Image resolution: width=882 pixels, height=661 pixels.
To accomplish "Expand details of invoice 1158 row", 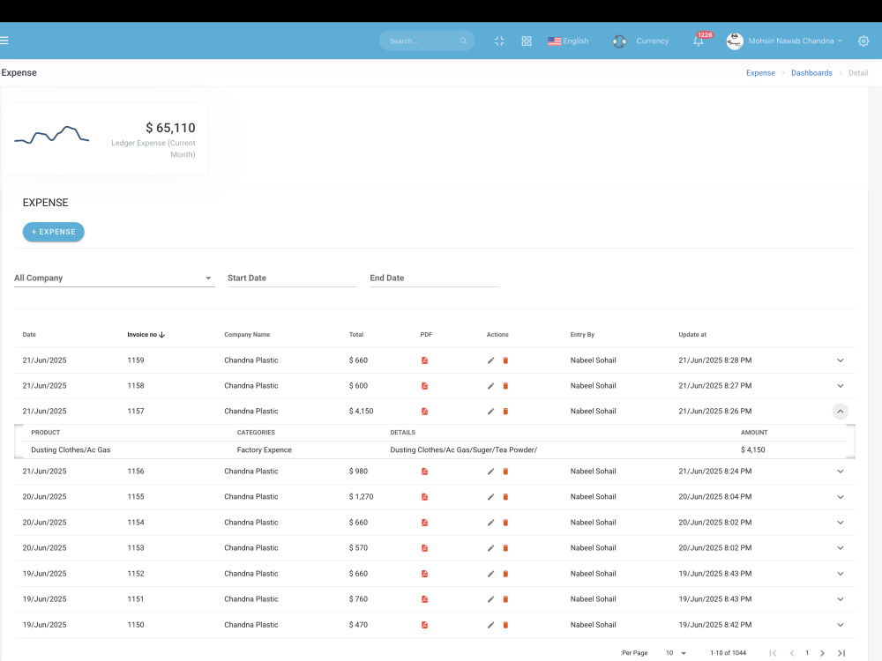I will tap(841, 386).
